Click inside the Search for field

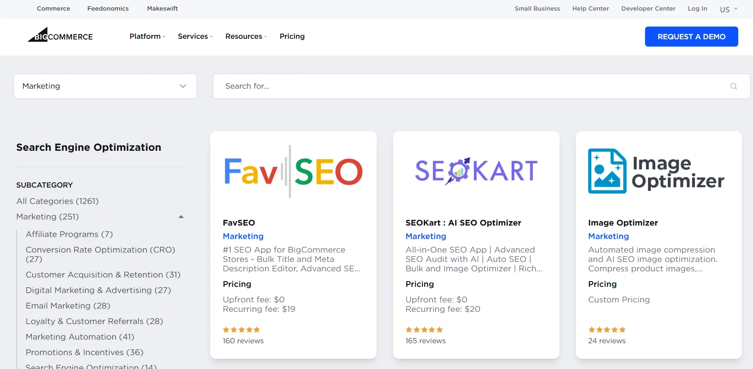(x=409, y=86)
